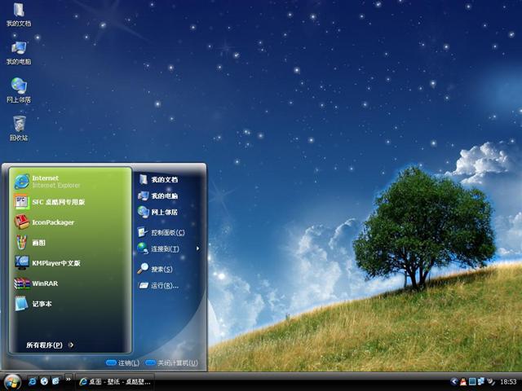This screenshot has height=391, width=522.
Task: Open 回收站 Recycle Bin desktop icon
Action: tap(19, 127)
